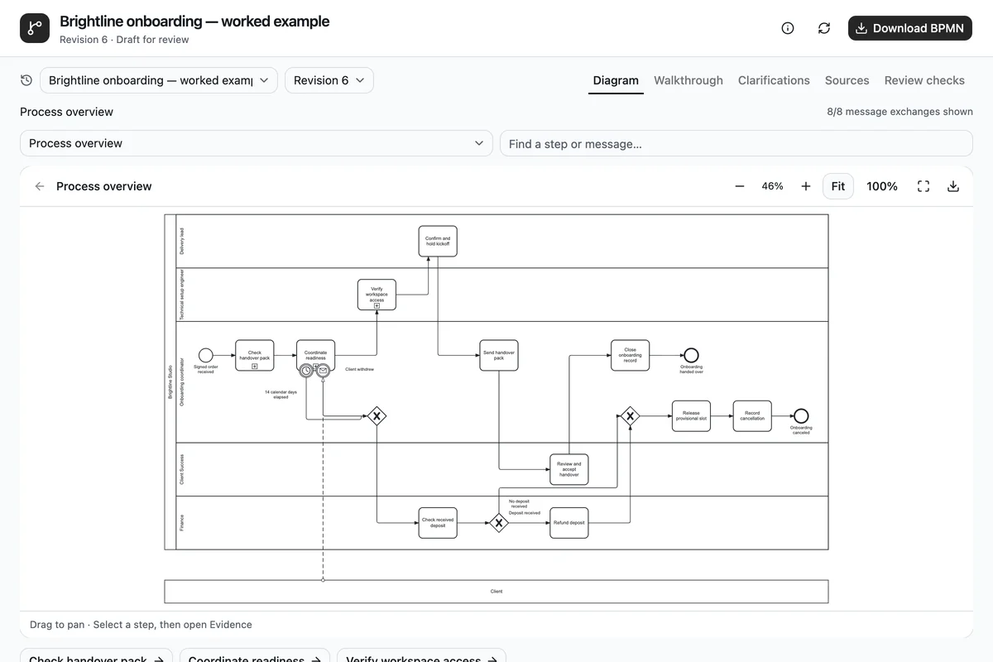Select the Record cancellation task
This screenshot has height=662, width=993.
click(x=752, y=416)
